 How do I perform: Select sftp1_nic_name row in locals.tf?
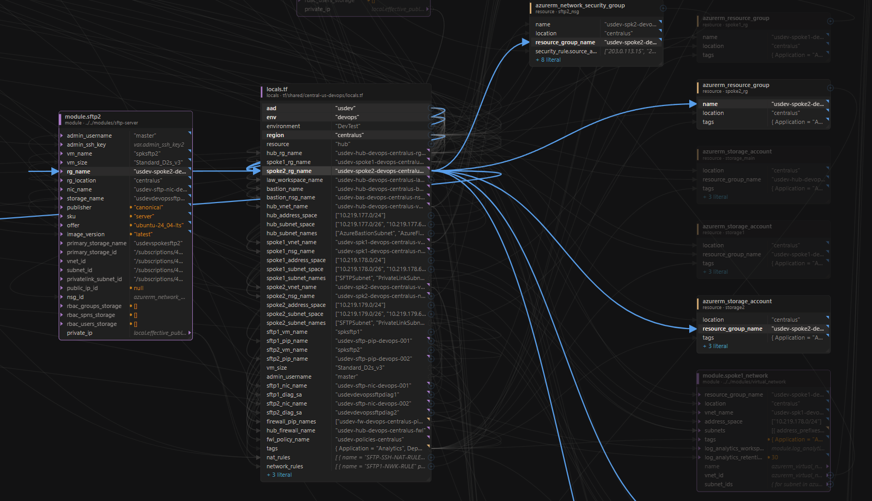point(346,386)
